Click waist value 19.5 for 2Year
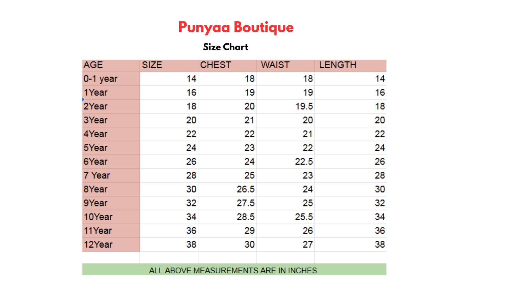 click(304, 106)
